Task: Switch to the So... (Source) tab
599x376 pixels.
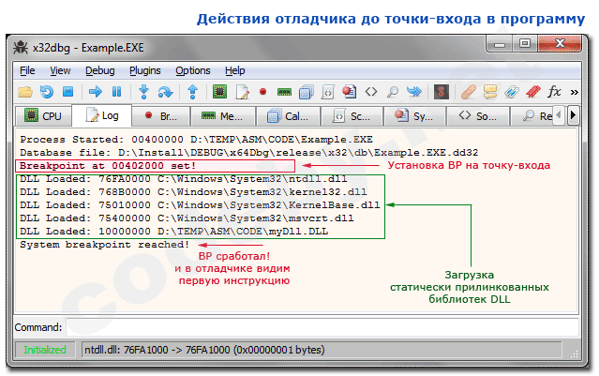Action: click(478, 115)
